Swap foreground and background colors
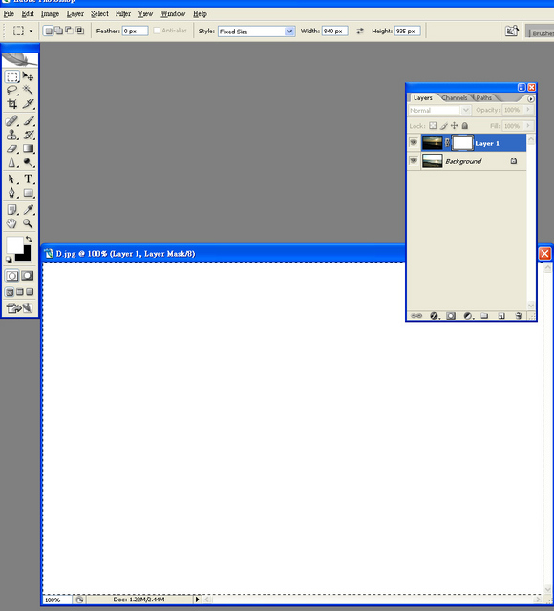Viewport: 554px width, 611px height. pos(29,239)
